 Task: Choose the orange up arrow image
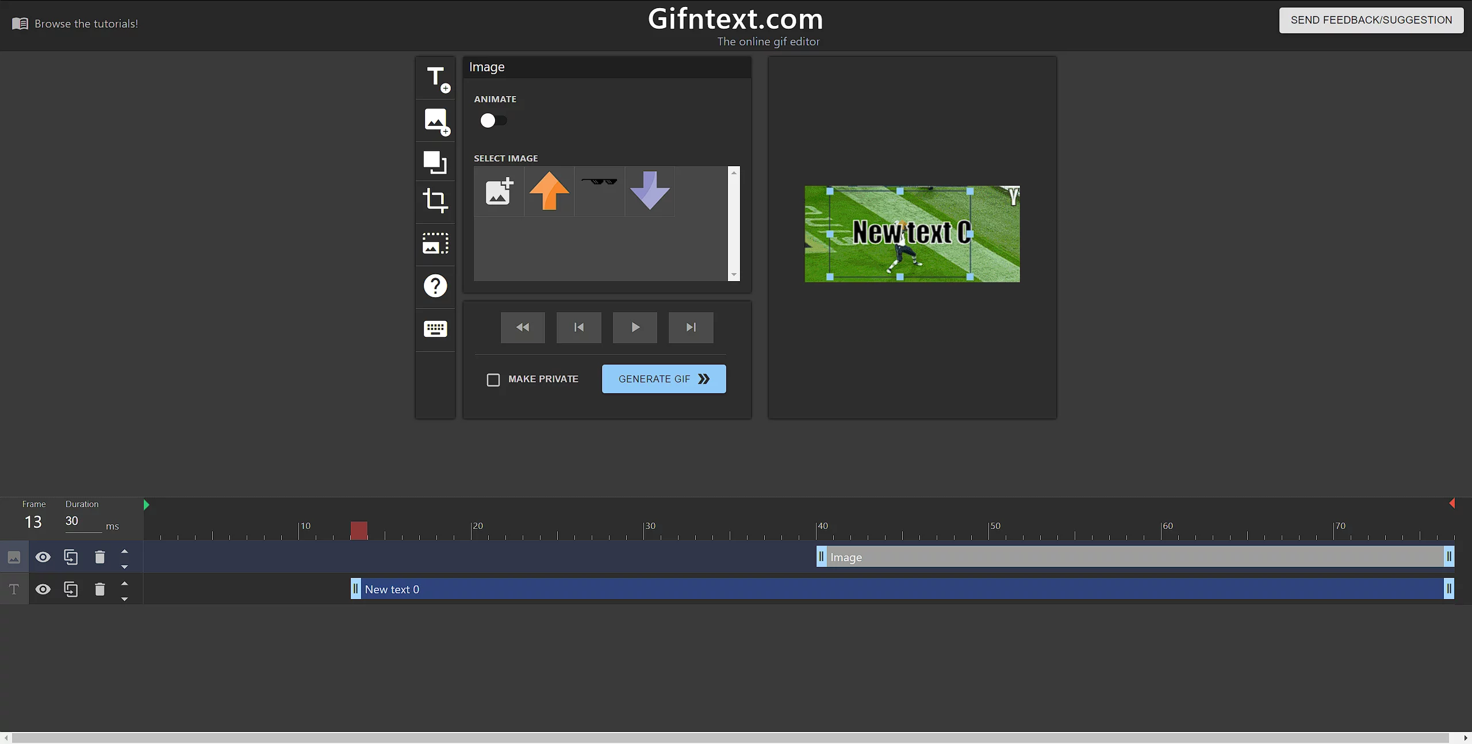(x=549, y=191)
